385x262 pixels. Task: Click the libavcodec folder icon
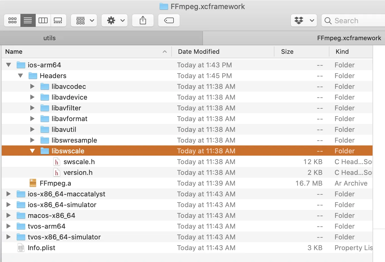45,87
